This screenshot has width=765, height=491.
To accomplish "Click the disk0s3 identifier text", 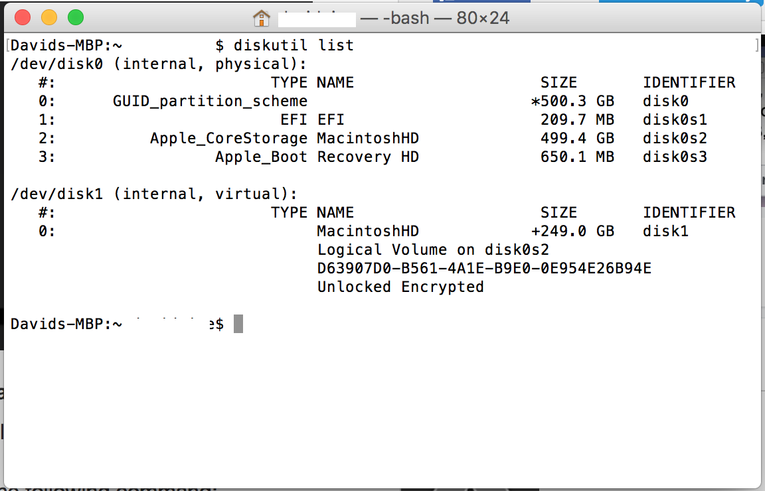I will click(x=674, y=157).
